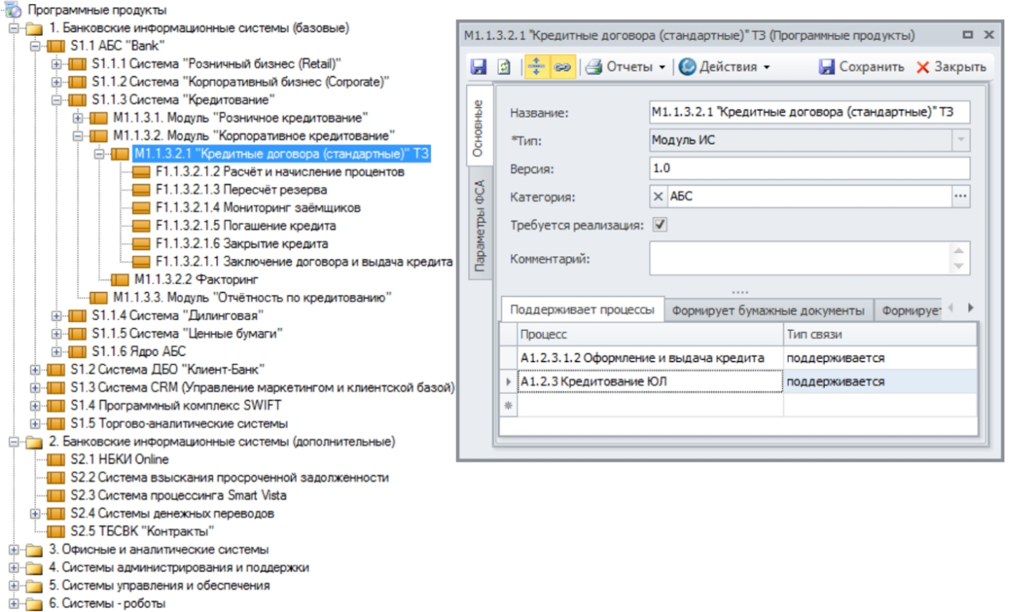1010x612 pixels.
Task: Click the right arrow to scroll tabs
Action: point(970,308)
